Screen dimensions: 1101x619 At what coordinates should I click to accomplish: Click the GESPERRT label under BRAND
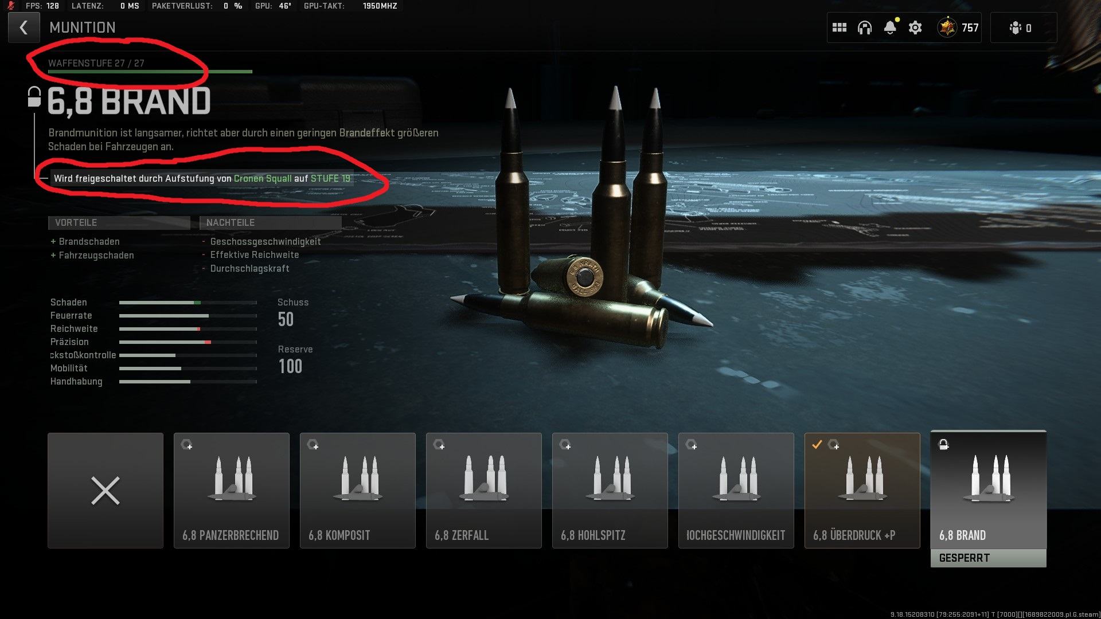(x=989, y=558)
